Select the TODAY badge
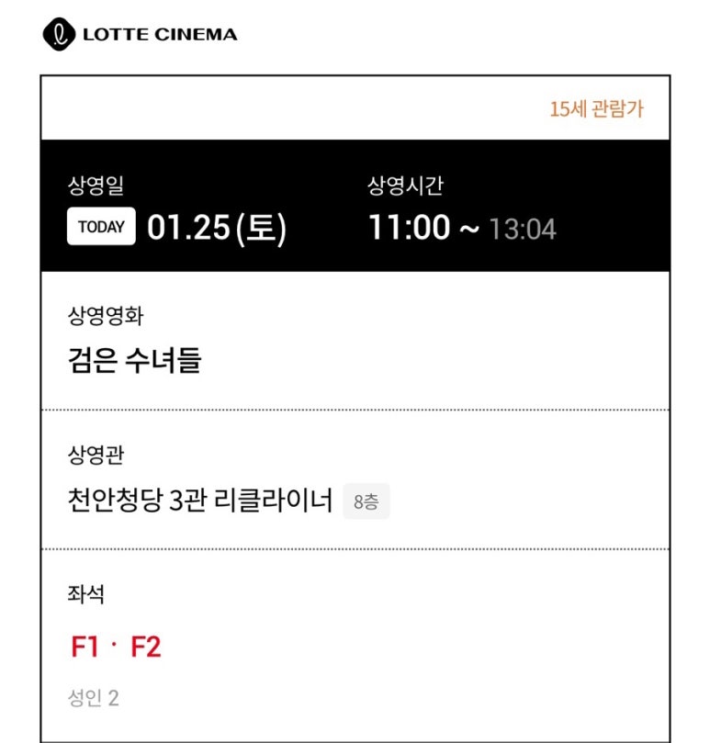This screenshot has width=710, height=743. [x=101, y=227]
